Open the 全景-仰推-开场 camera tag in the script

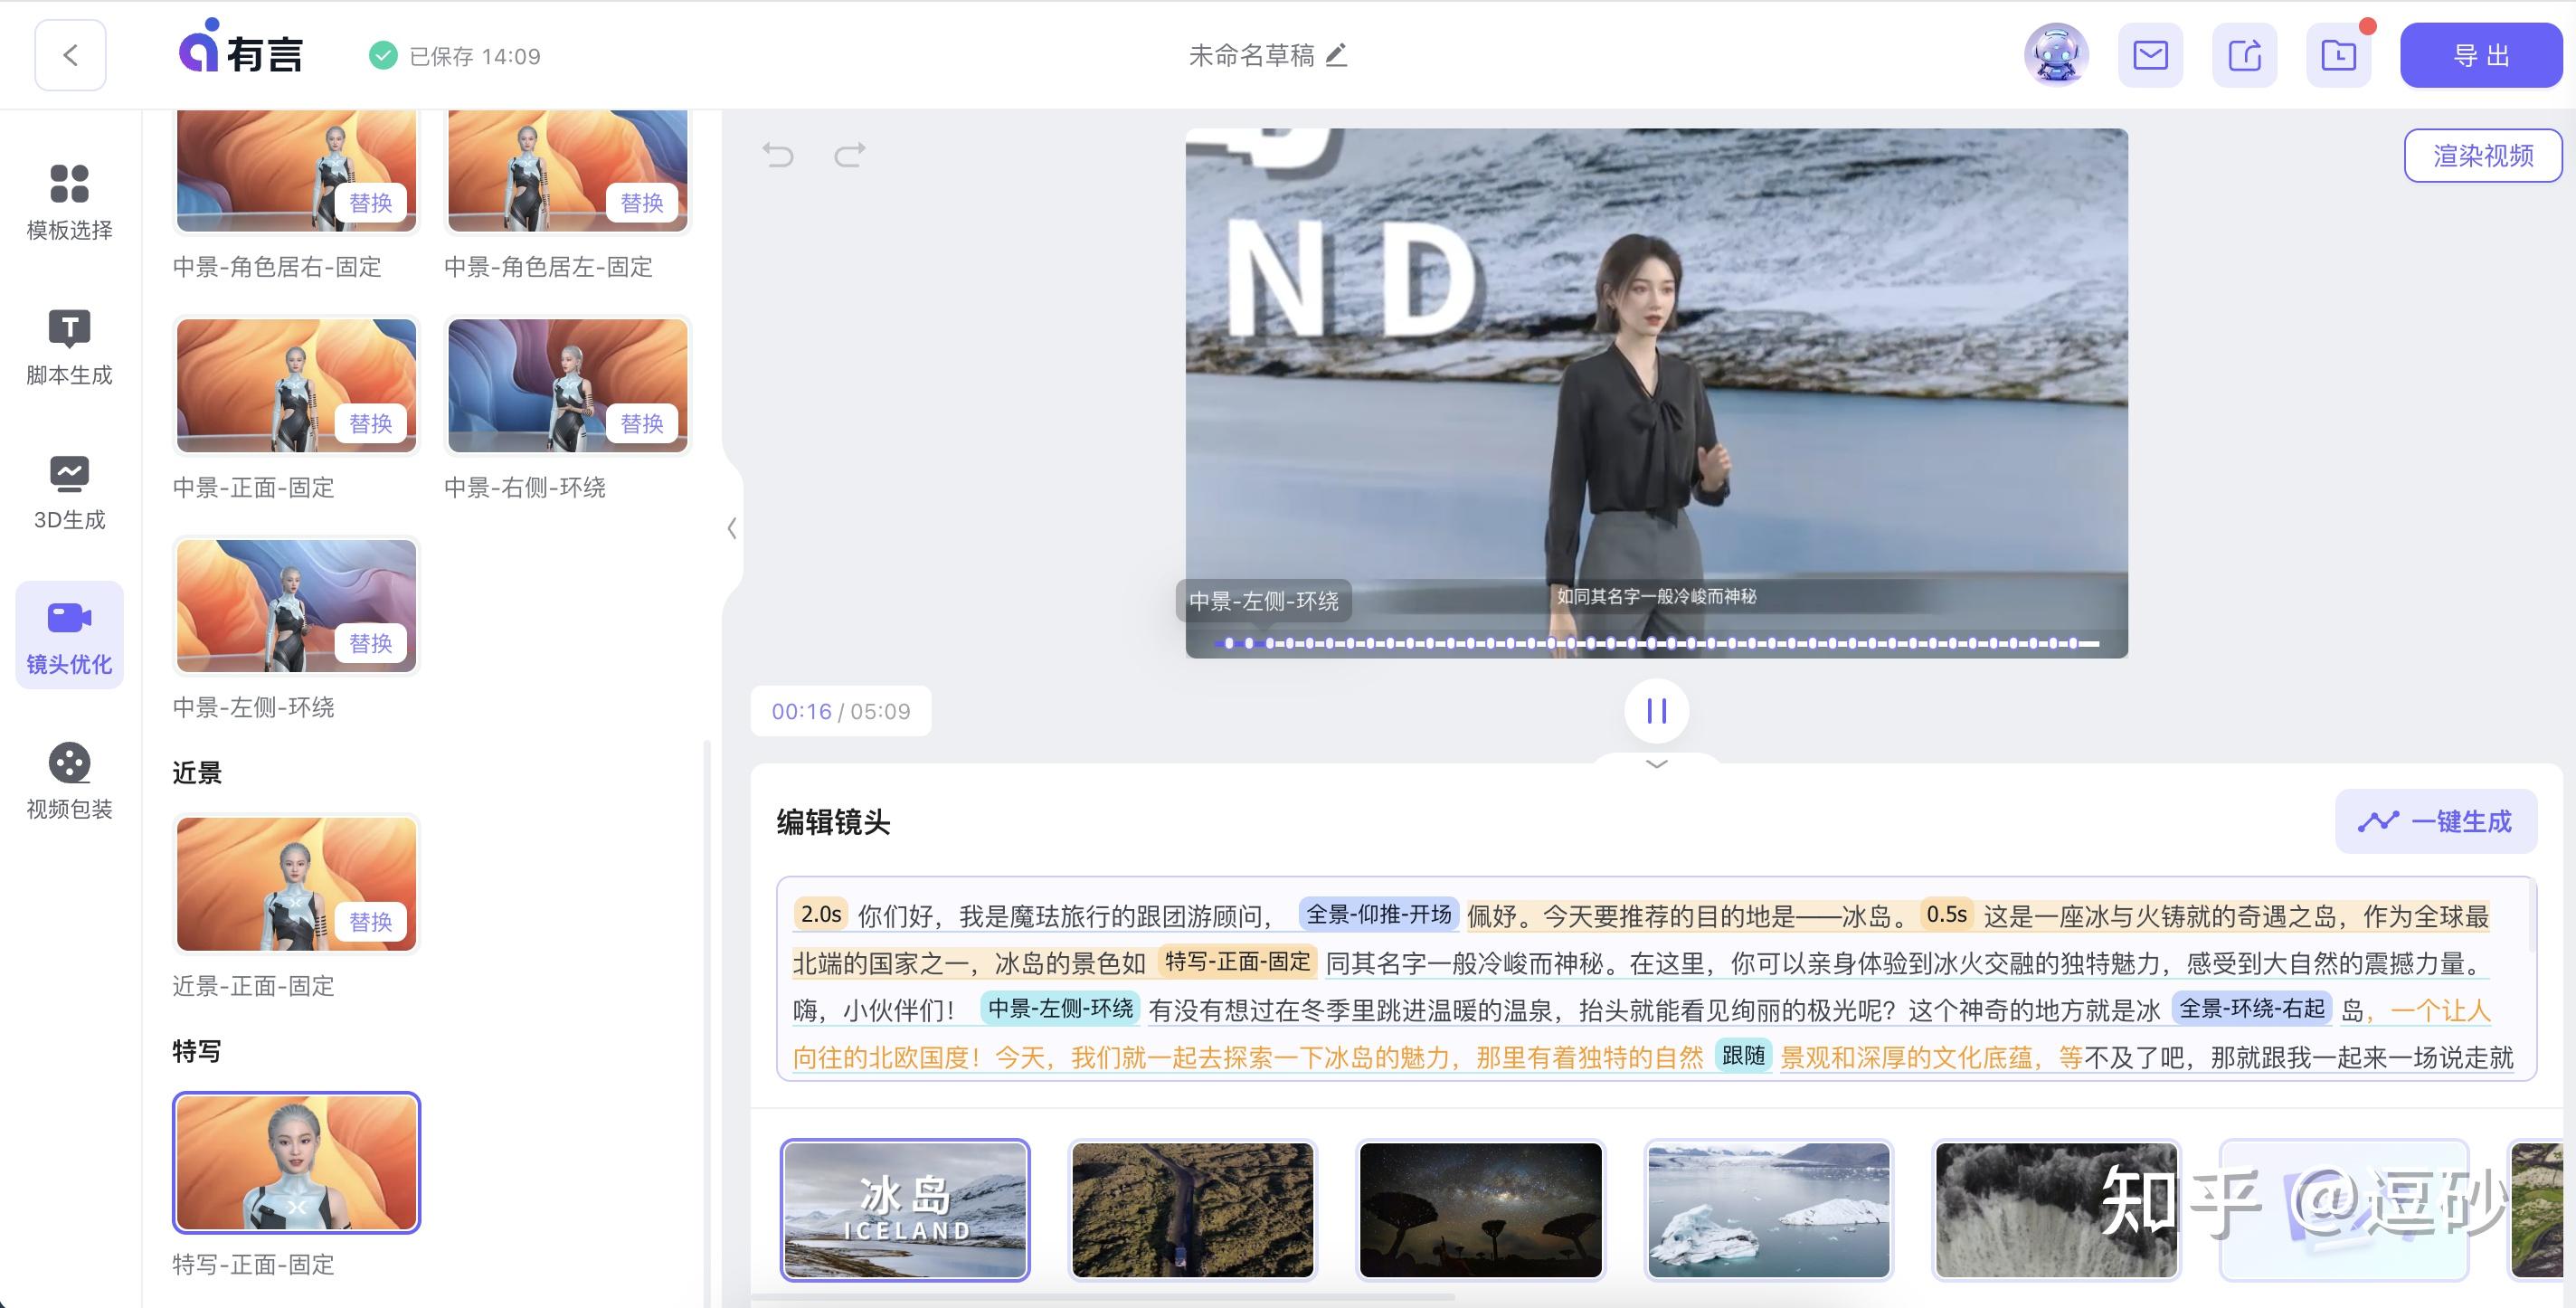point(1380,913)
